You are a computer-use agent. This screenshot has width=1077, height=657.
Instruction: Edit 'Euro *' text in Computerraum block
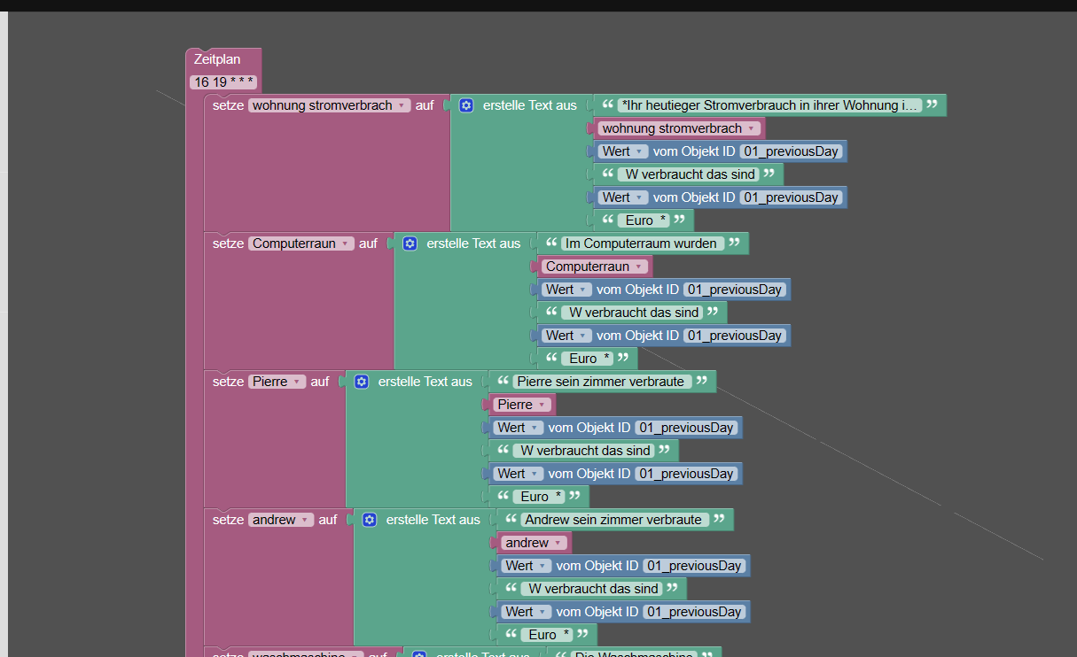click(589, 359)
